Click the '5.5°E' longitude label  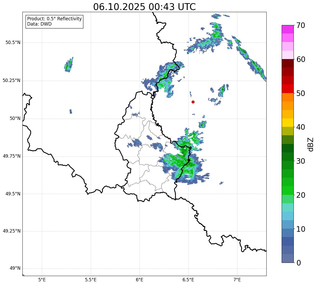click(x=91, y=280)
